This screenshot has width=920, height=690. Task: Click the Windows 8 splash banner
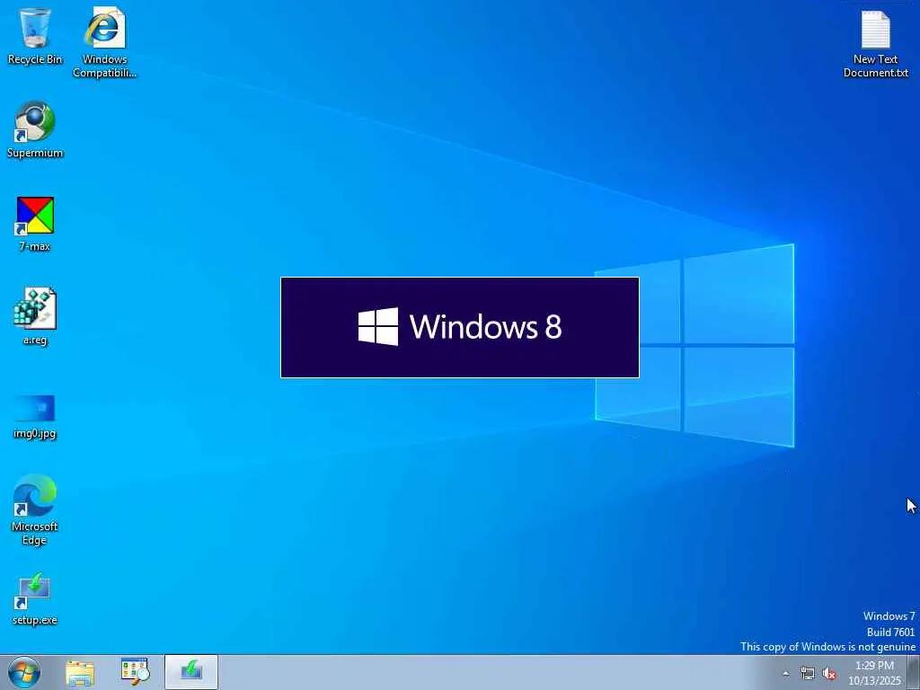(x=460, y=327)
